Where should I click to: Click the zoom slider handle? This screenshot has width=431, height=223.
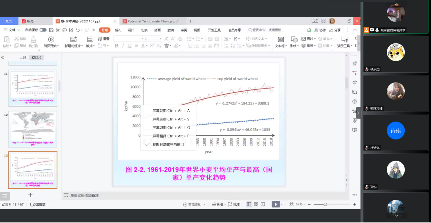click(x=325, y=204)
